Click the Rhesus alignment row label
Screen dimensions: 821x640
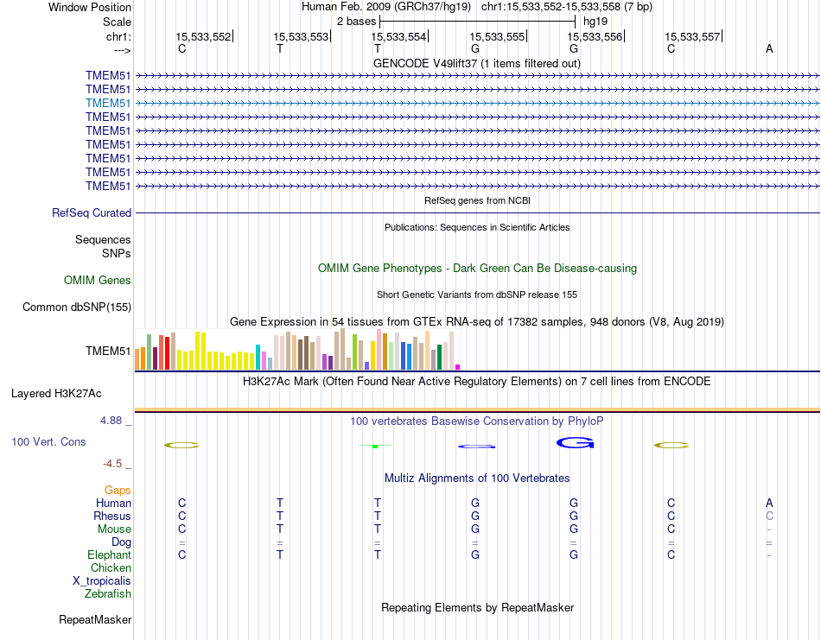click(112, 516)
